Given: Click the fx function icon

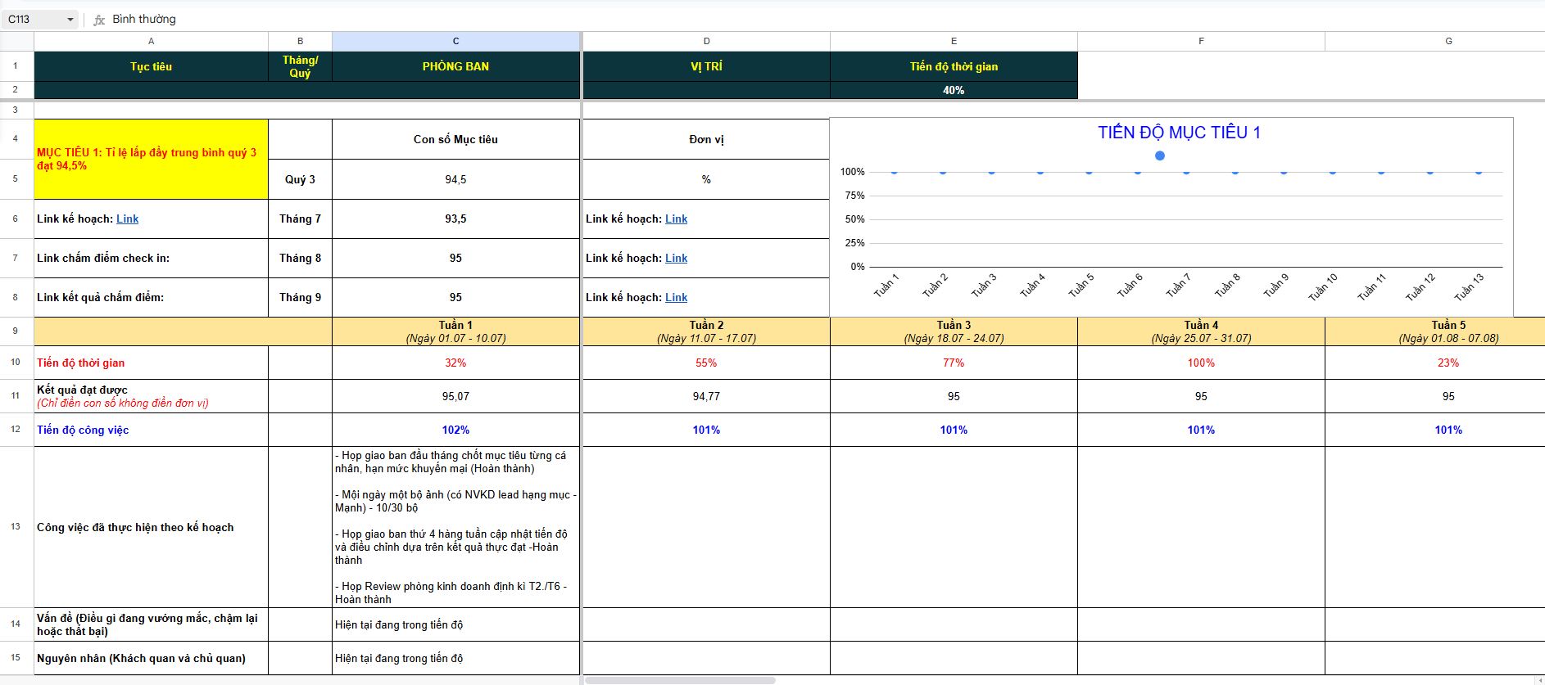Looking at the screenshot, I should tap(99, 20).
